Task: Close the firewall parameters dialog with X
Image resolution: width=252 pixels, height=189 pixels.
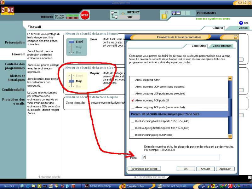Action: click(x=236, y=37)
